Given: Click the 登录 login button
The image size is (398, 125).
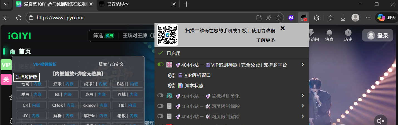Looking at the screenshot, I should coord(378,35).
